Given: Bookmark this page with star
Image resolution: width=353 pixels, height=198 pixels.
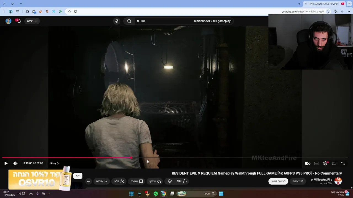Looking at the screenshot, I should point(69,12).
